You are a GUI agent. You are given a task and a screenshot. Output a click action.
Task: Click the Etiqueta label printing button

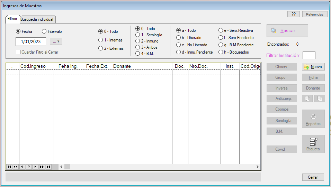pos(313,144)
